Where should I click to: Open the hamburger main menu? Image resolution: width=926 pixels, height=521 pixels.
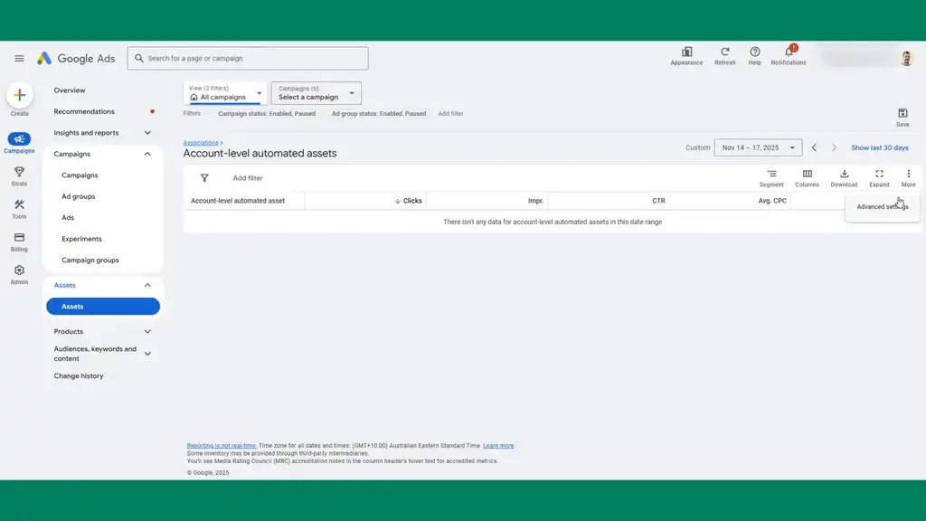click(x=19, y=59)
